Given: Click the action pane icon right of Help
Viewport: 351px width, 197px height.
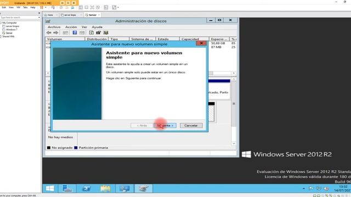Looking at the screenshot, I should [x=82, y=33].
